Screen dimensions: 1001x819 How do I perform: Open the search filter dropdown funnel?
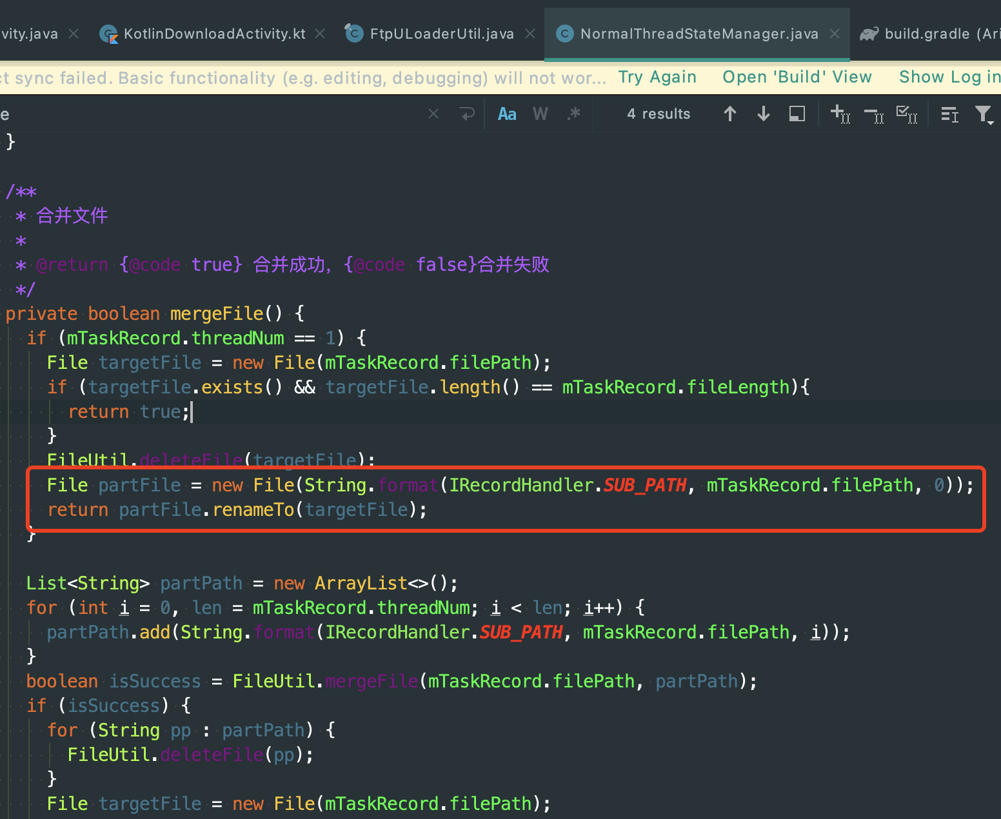[x=984, y=115]
